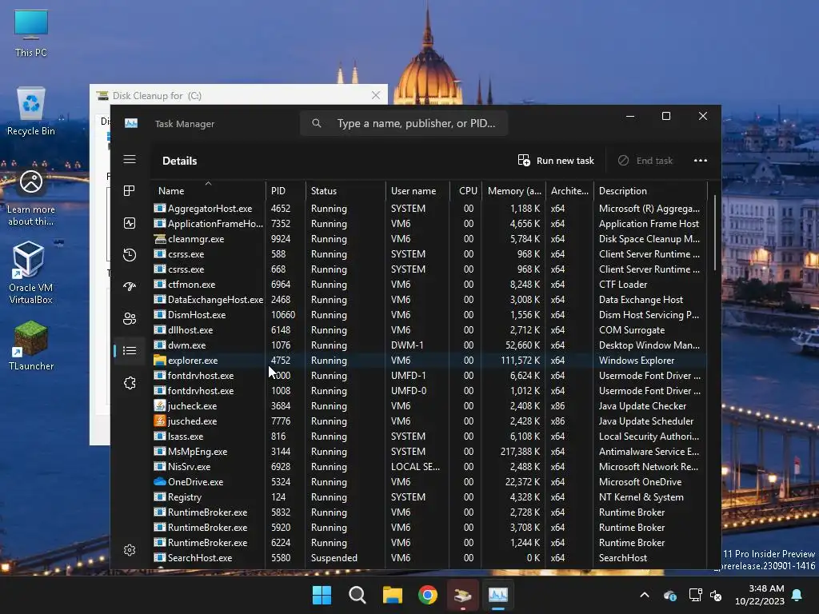Image resolution: width=819 pixels, height=614 pixels.
Task: Sort by the Status column header
Action: [346, 190]
